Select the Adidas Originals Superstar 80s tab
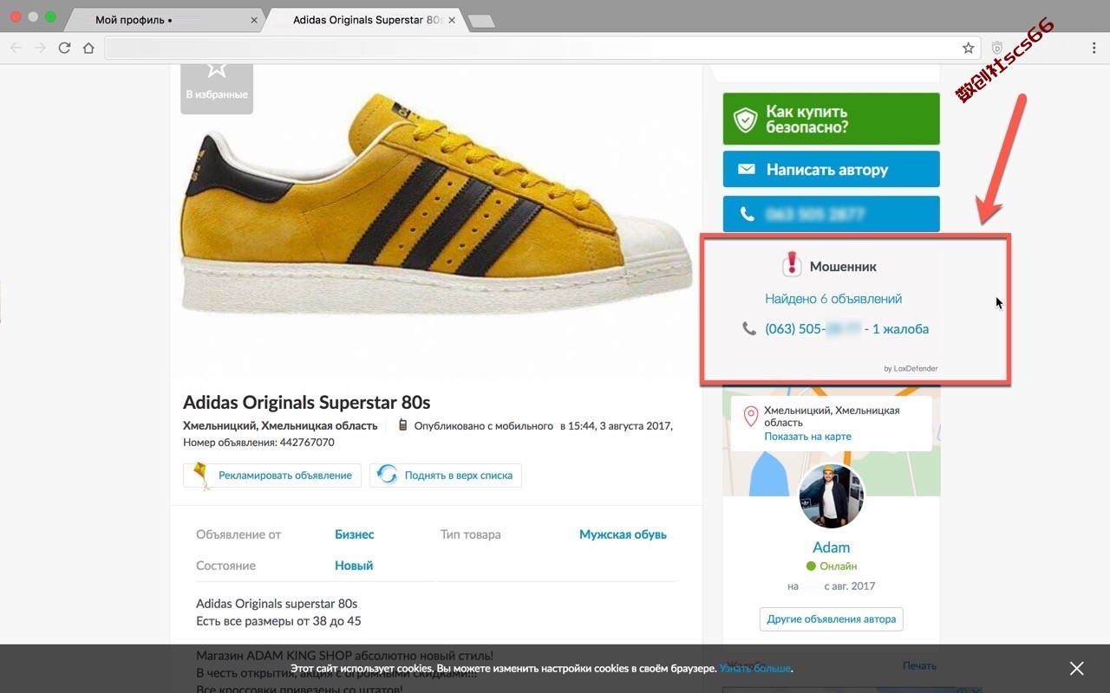This screenshot has width=1110, height=693. [x=364, y=20]
